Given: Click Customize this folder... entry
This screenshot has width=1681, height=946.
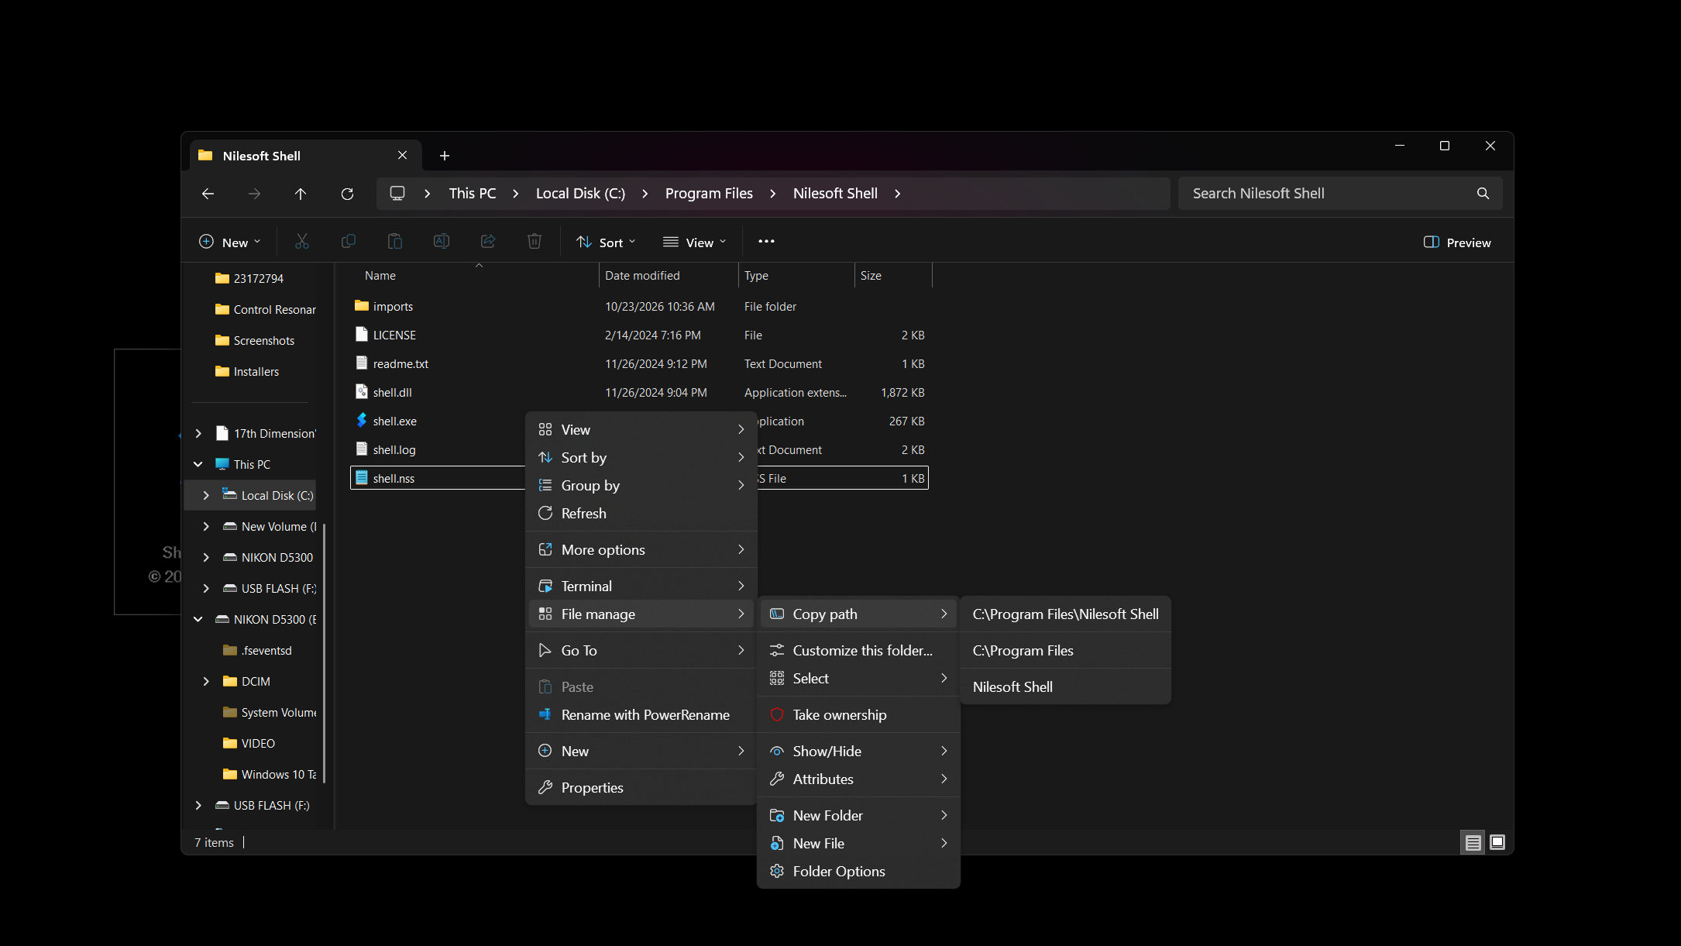Looking at the screenshot, I should 858,651.
